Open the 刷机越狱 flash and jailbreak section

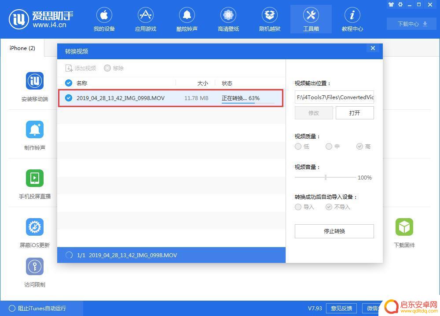click(270, 19)
